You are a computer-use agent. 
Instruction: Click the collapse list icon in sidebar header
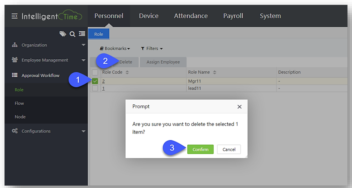point(82,34)
